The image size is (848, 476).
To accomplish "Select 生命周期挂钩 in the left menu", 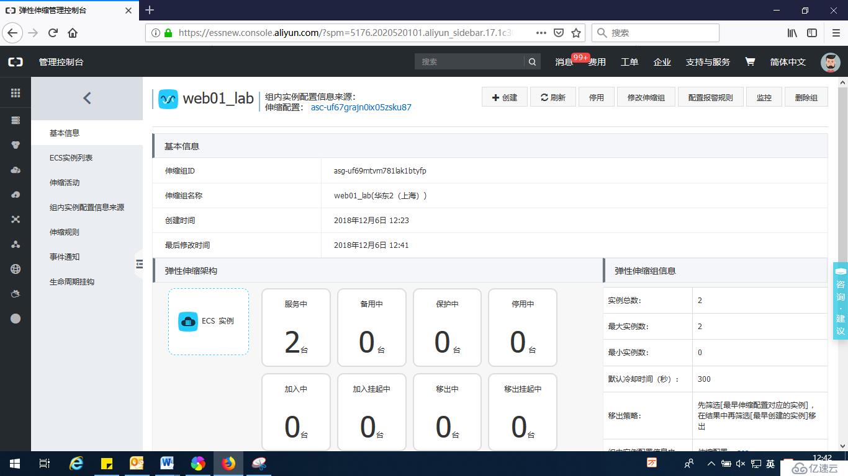I will [87, 281].
